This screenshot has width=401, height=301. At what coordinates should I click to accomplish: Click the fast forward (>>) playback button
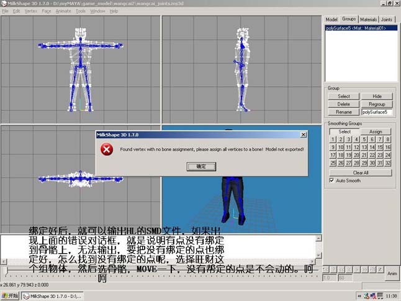[x=364, y=269]
